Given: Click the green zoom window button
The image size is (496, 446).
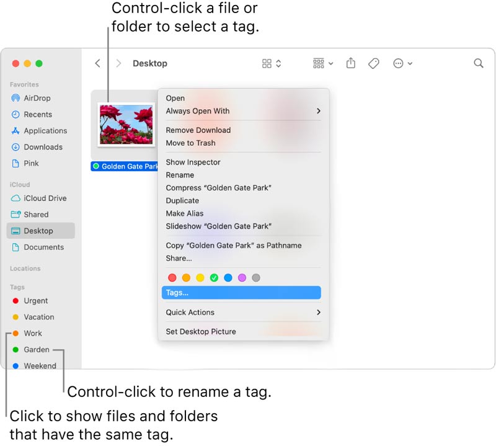Looking at the screenshot, I should pos(39,63).
